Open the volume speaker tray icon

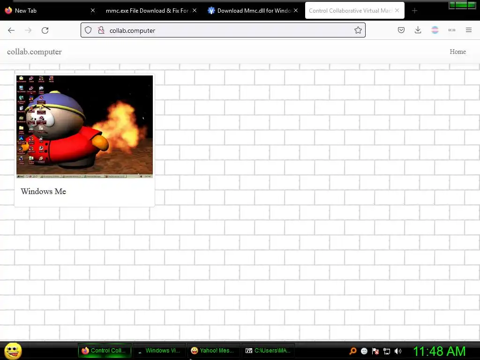click(x=398, y=351)
